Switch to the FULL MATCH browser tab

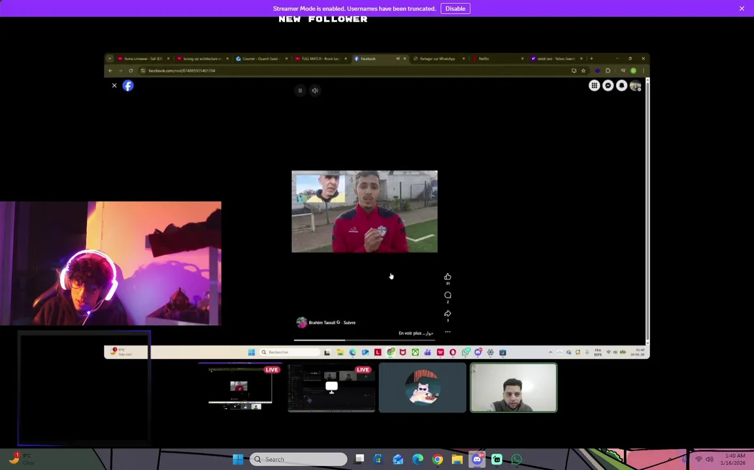(320, 59)
